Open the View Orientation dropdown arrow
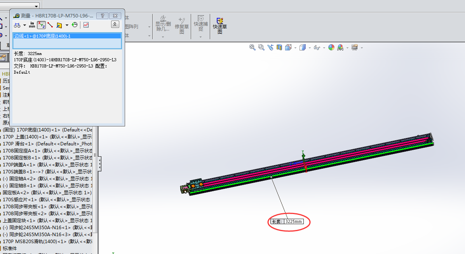The height and width of the screenshot is (254, 465). tap(295, 48)
